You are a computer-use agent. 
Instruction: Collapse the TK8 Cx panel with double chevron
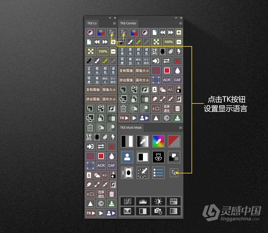(x=110, y=18)
